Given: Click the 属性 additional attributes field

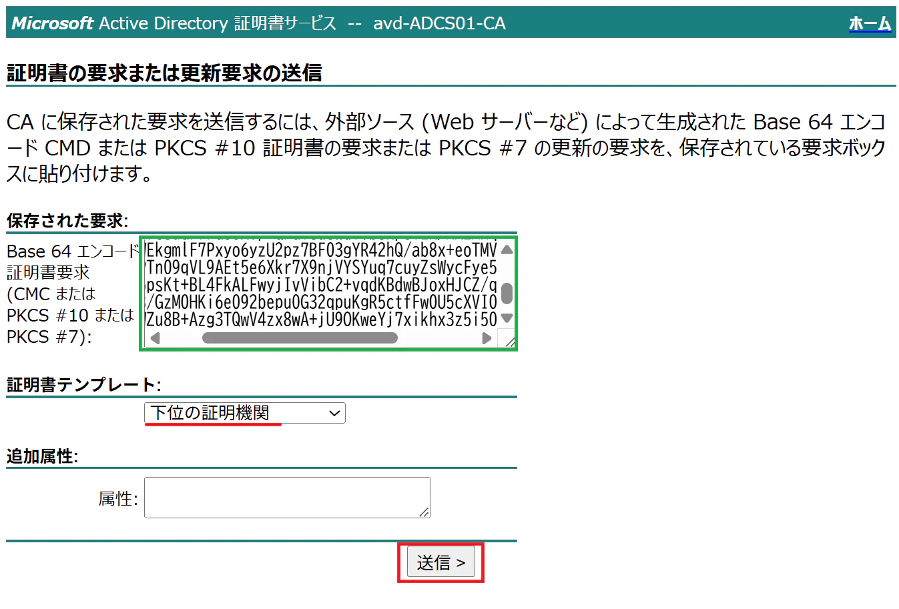Looking at the screenshot, I should [287, 498].
